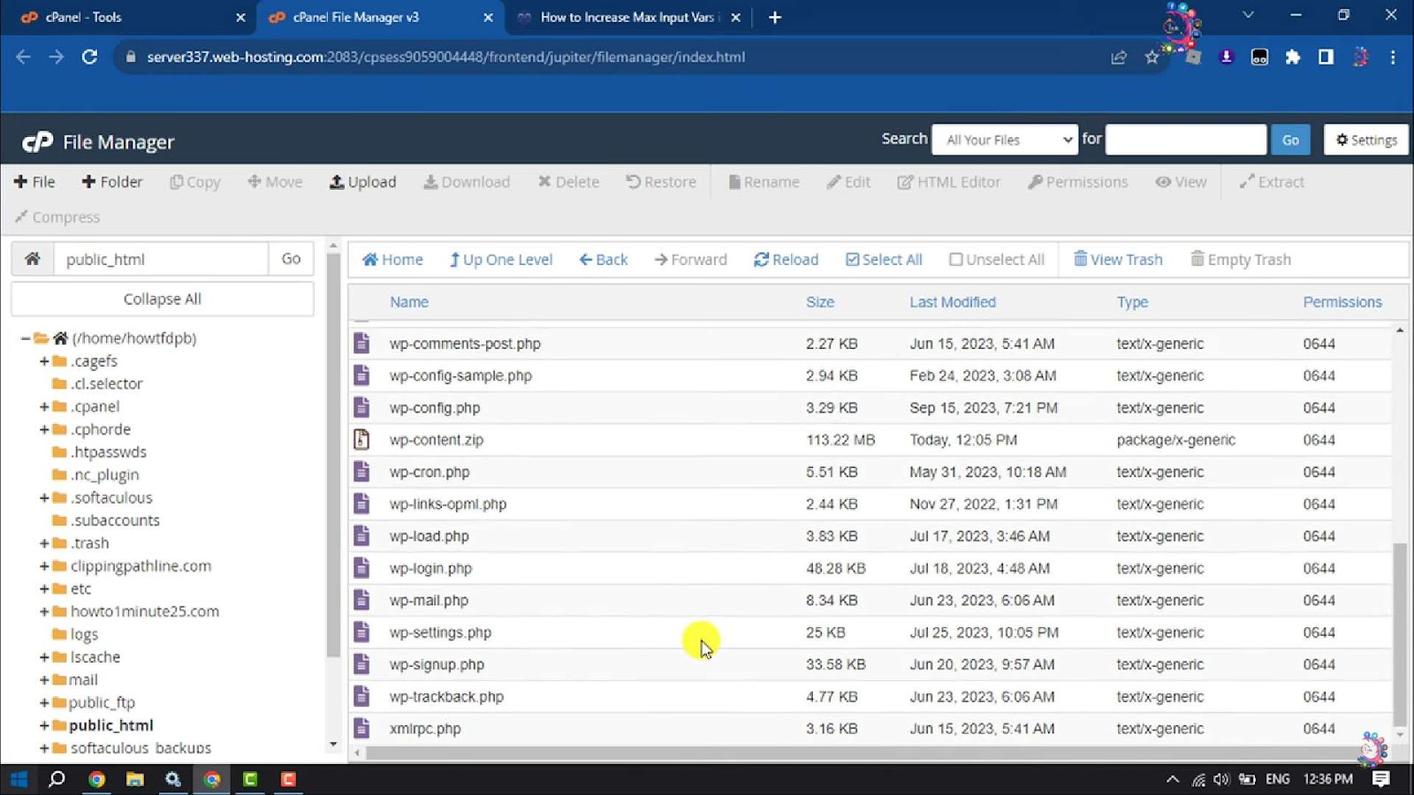Image resolution: width=1414 pixels, height=795 pixels.
Task: Collapse the /home/howtfdpb root node
Action: click(26, 338)
